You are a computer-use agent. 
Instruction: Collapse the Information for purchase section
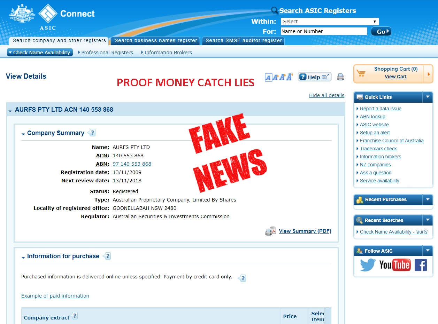click(23, 257)
